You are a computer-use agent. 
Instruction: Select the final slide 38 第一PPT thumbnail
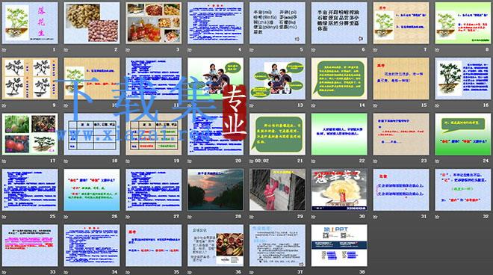tap(339, 245)
